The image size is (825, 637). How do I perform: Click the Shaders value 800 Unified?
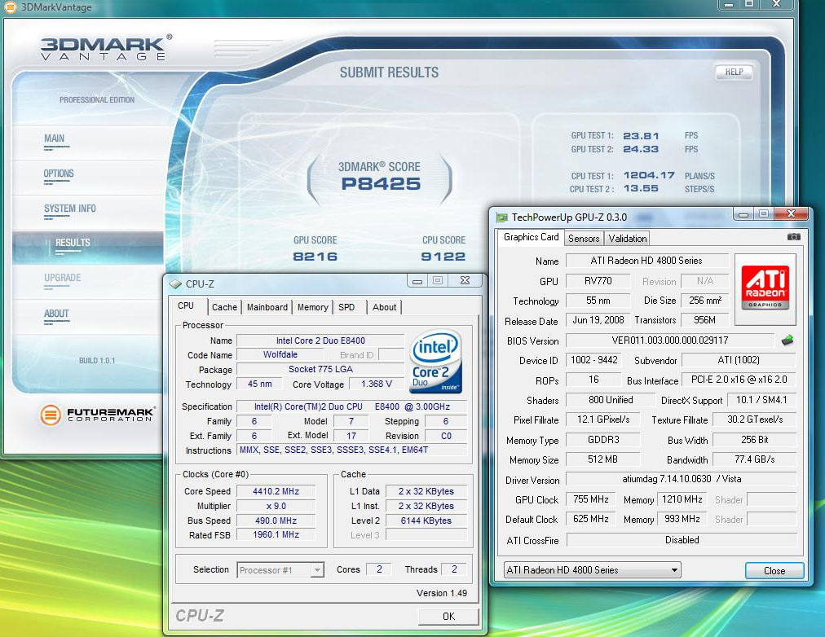[611, 400]
